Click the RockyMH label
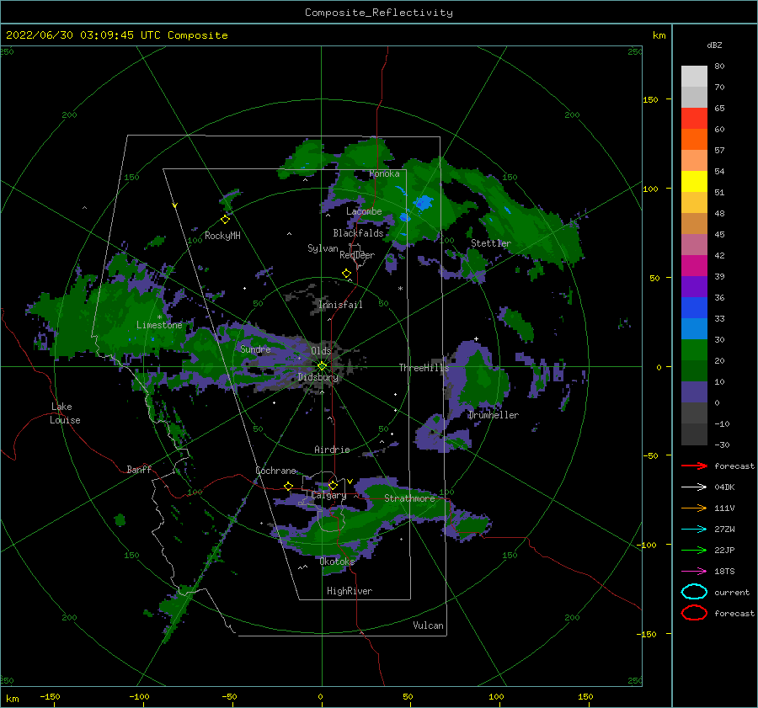758x708 pixels. [222, 236]
